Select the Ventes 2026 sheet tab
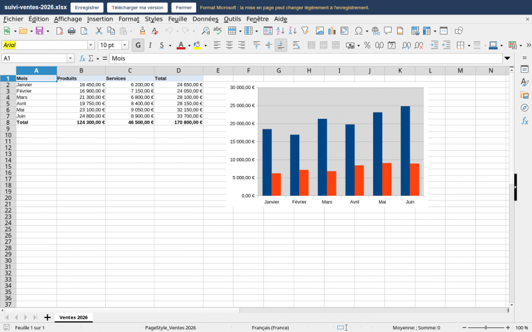532x332 pixels. (73, 317)
